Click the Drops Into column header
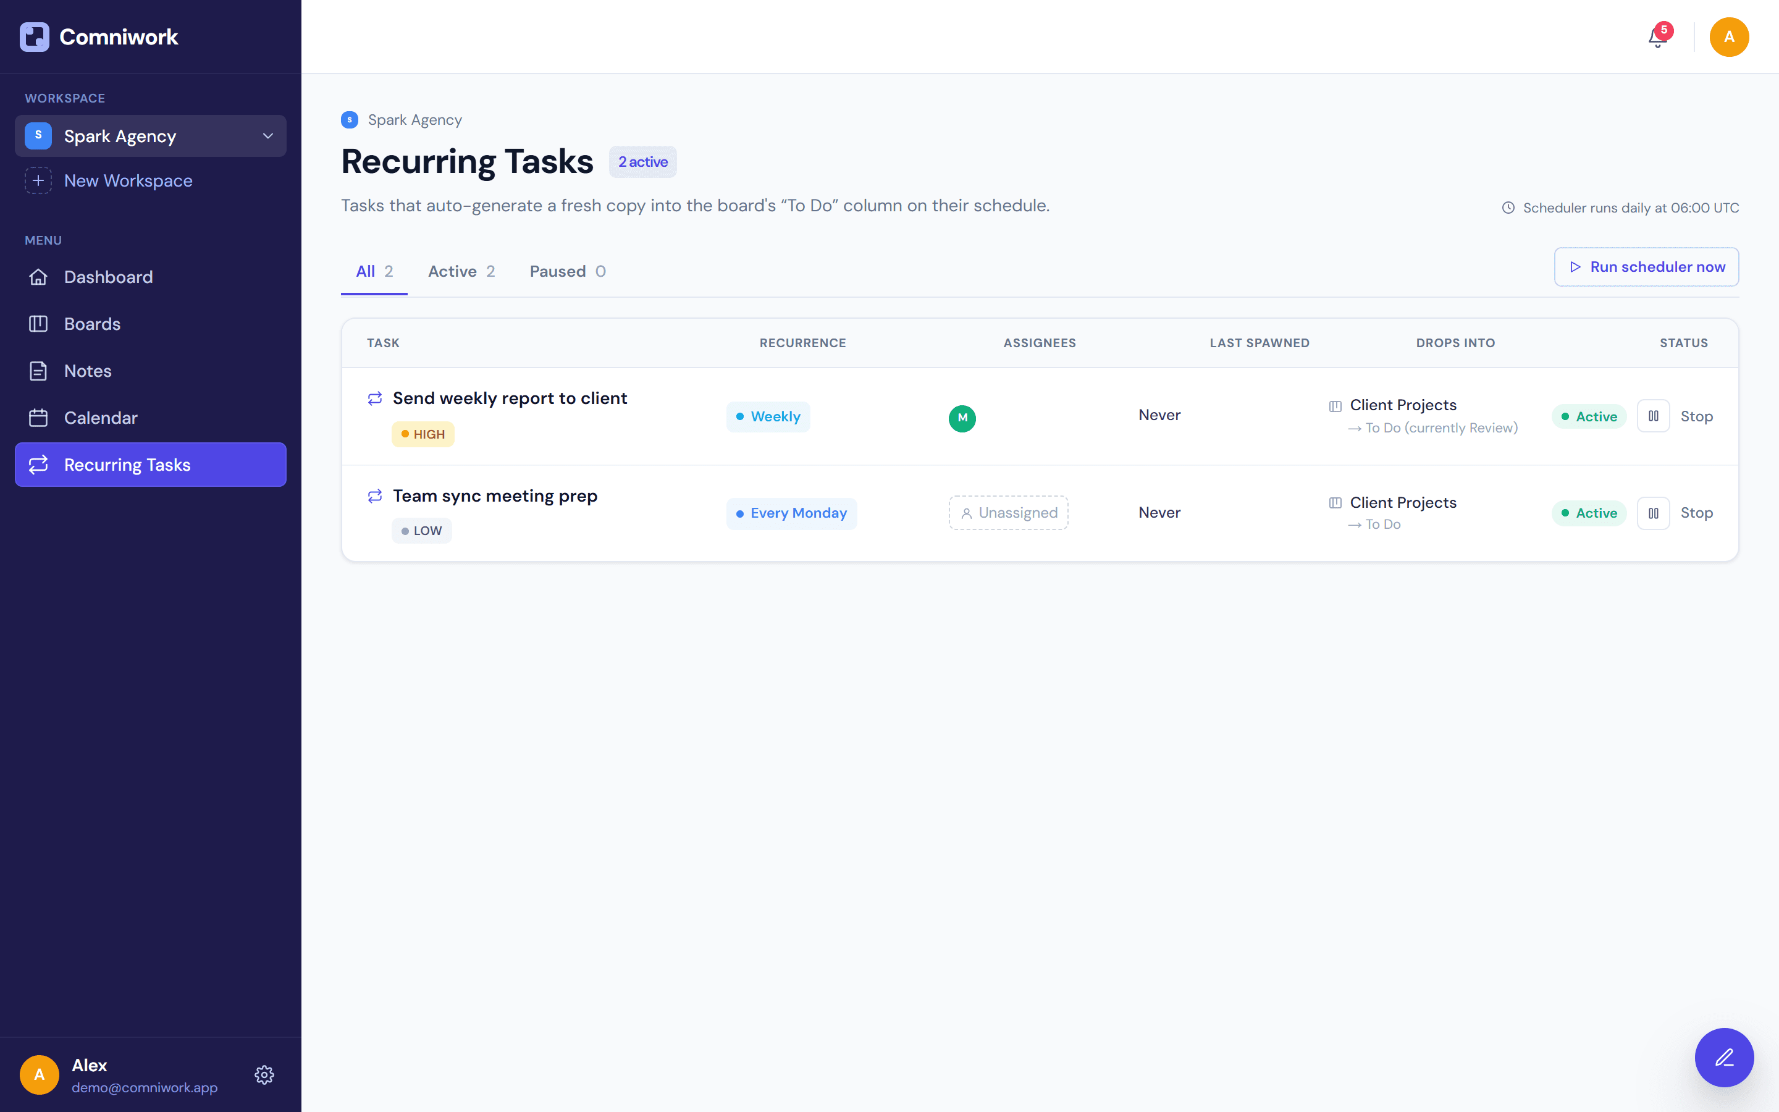This screenshot has width=1779, height=1112. 1455,343
